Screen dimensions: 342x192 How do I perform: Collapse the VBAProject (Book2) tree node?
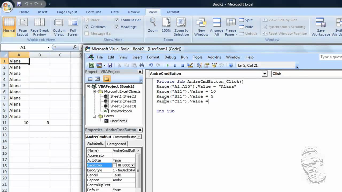tap(88, 86)
